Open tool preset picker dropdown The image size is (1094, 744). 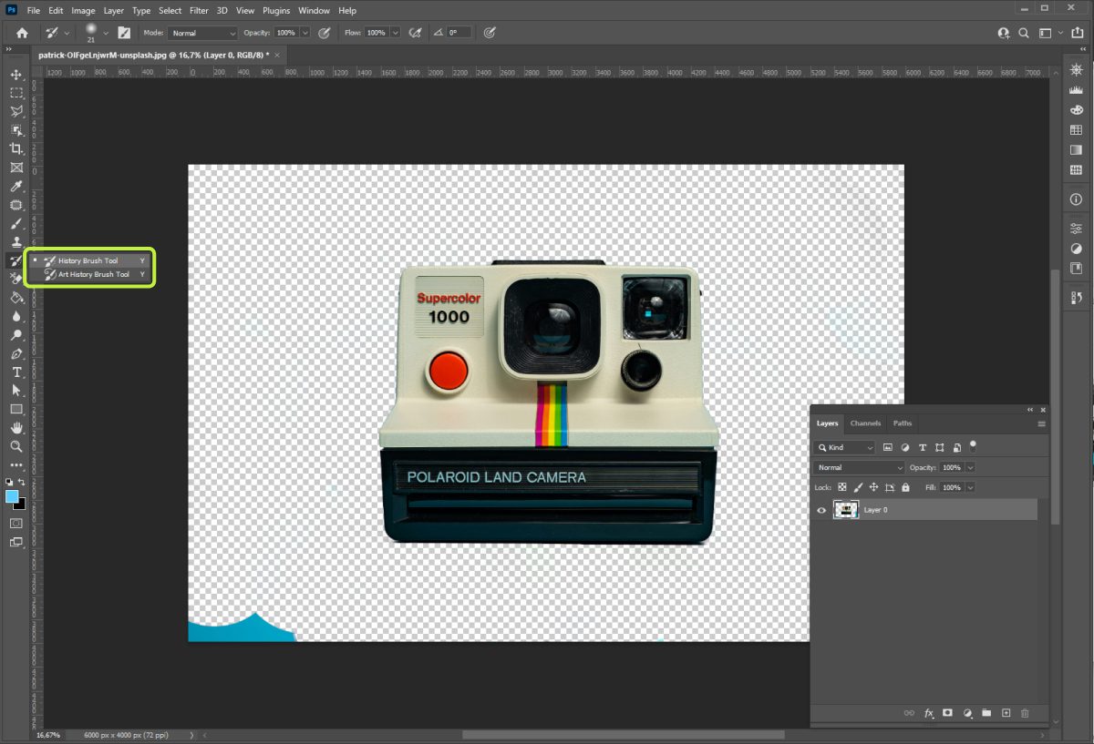(67, 33)
